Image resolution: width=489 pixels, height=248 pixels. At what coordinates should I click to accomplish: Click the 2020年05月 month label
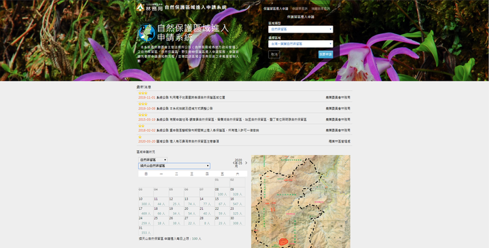pyautogui.click(x=239, y=163)
